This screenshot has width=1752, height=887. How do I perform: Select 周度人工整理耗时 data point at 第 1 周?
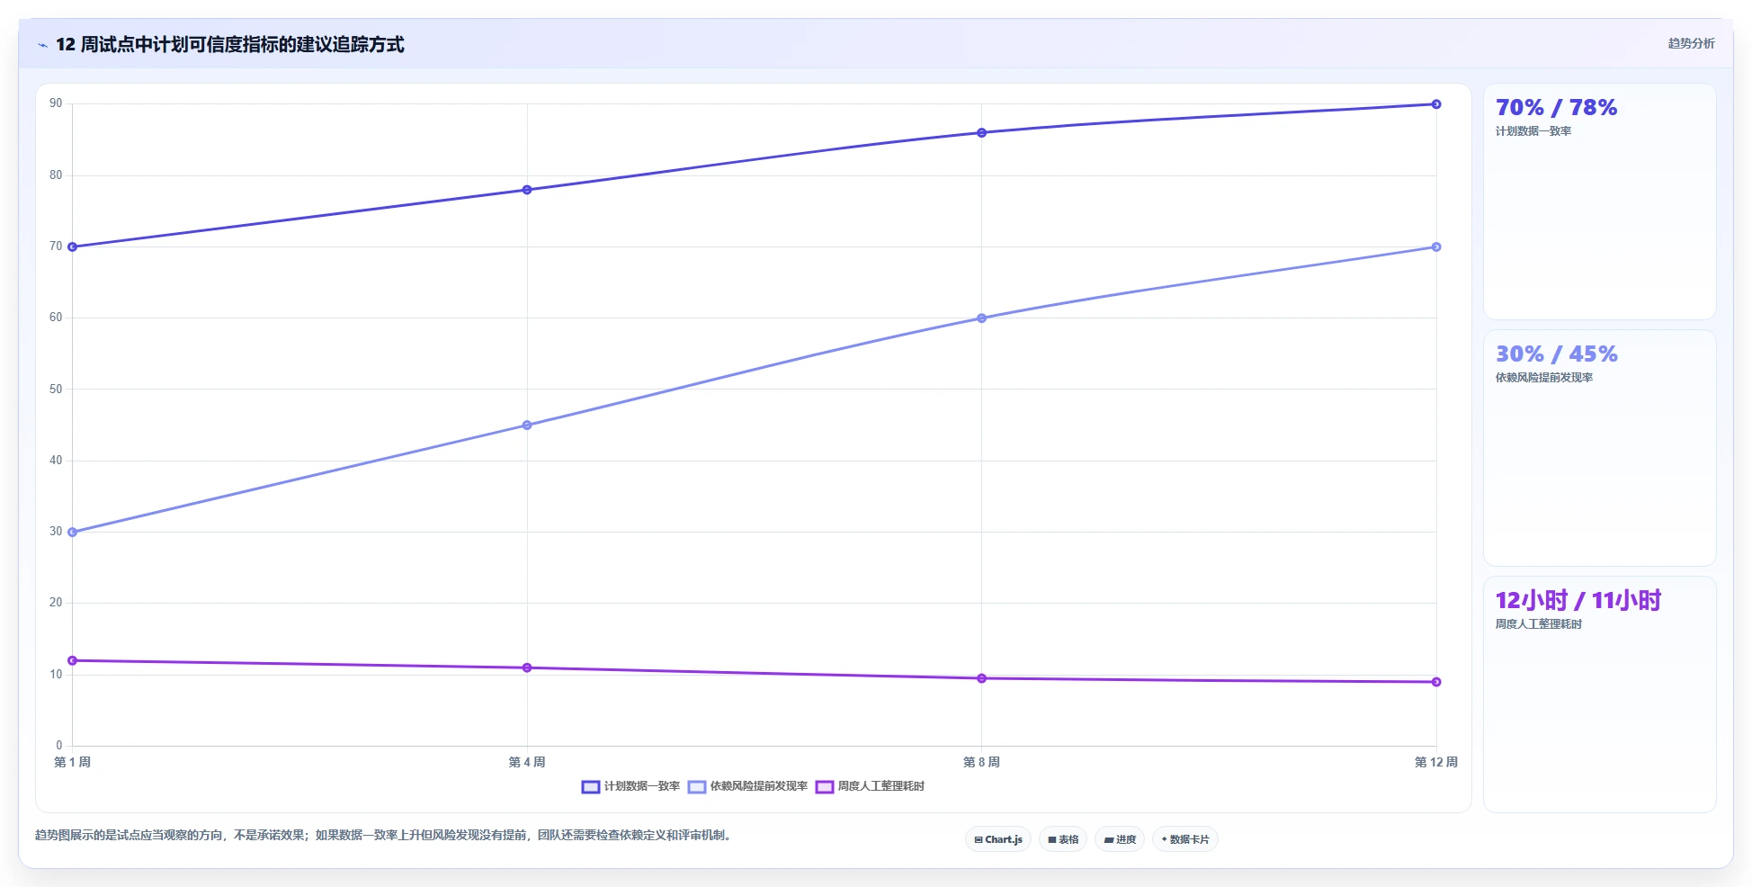tap(73, 660)
